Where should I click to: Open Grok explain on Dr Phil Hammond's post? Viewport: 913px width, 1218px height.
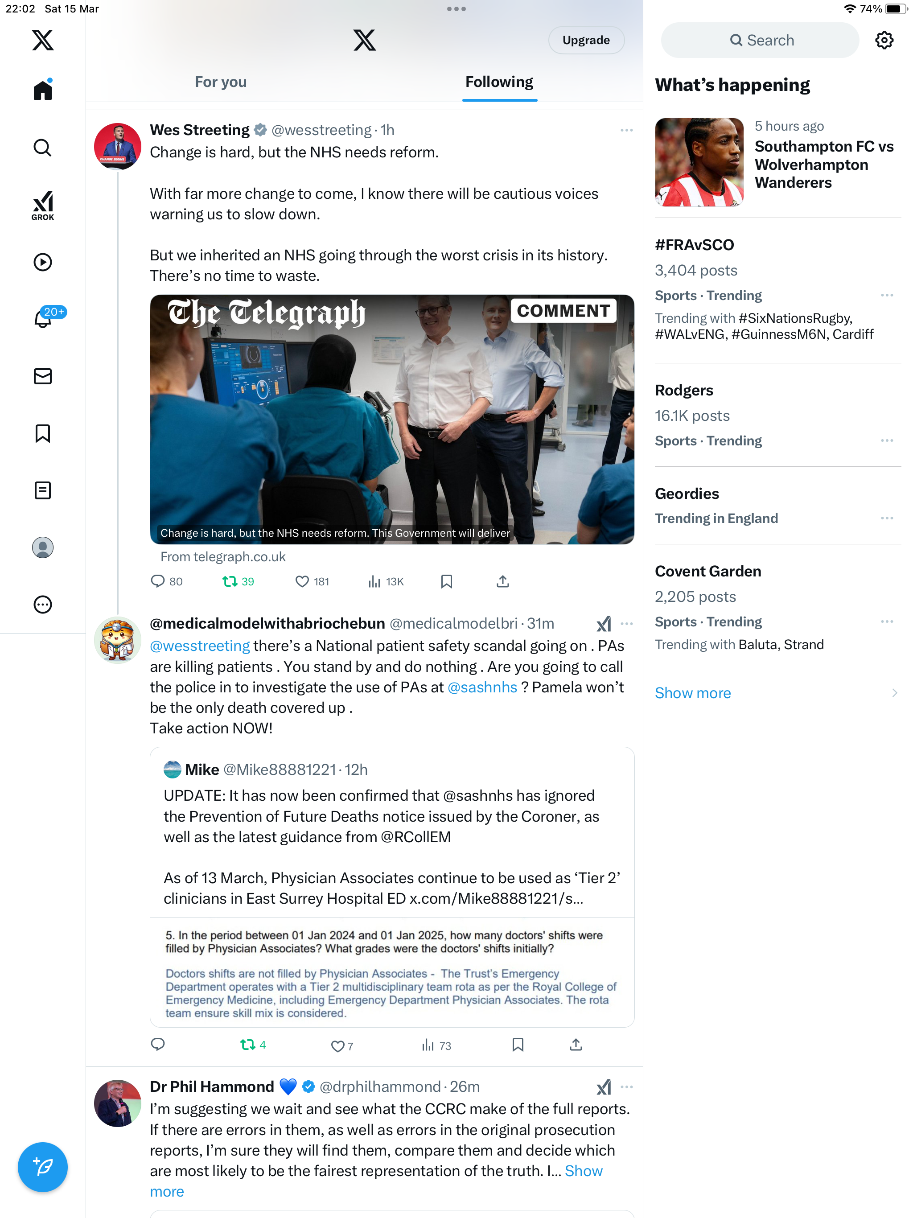pyautogui.click(x=604, y=1086)
